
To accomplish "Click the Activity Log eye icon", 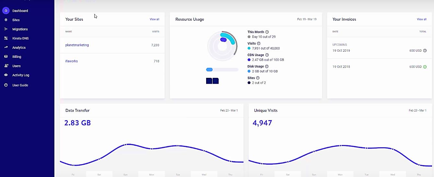I will tap(6, 75).
